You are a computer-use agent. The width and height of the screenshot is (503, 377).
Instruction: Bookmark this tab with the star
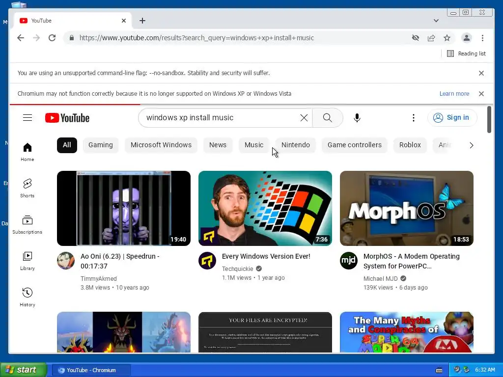coord(447,38)
